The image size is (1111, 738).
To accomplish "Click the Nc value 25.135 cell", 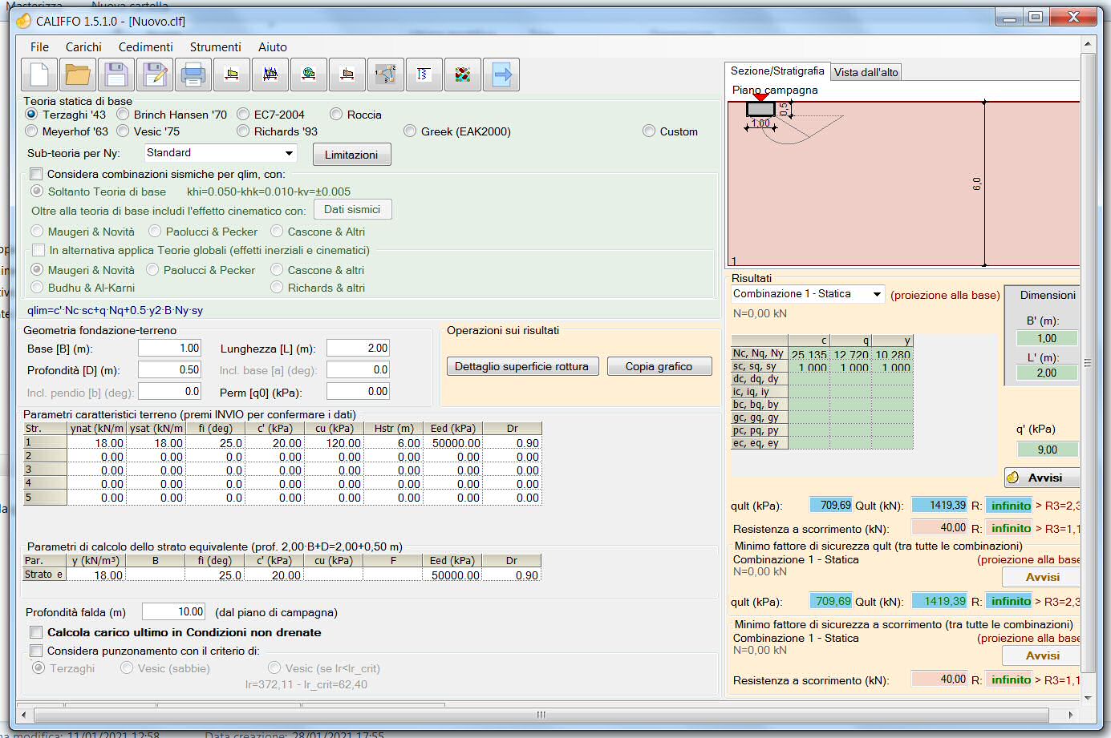I will [x=809, y=354].
